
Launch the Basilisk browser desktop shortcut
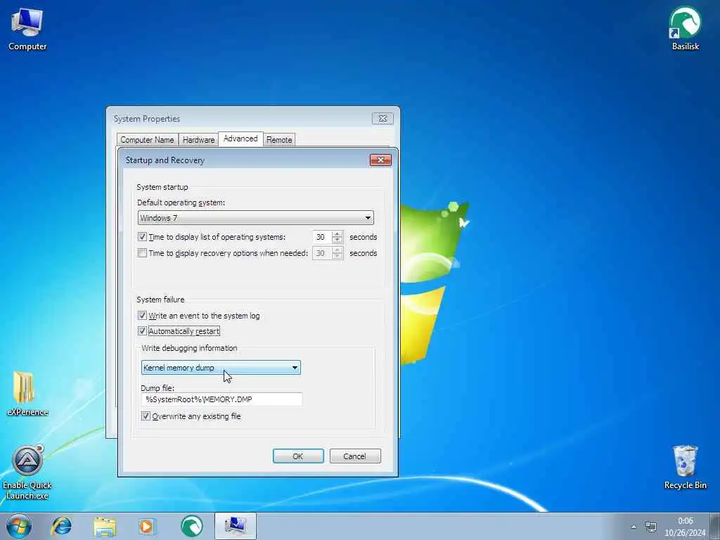(685, 28)
